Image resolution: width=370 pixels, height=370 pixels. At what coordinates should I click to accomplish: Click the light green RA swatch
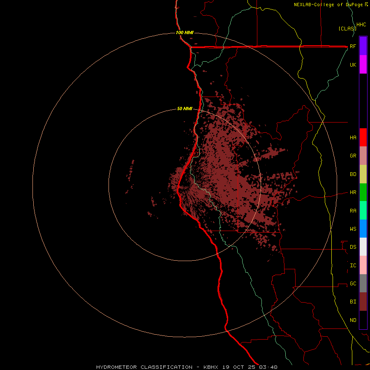[363, 210]
